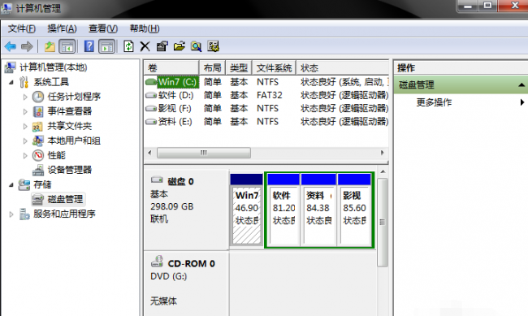Click the DVD (G:) drive label
Screen dimensions: 528x316
click(168, 276)
